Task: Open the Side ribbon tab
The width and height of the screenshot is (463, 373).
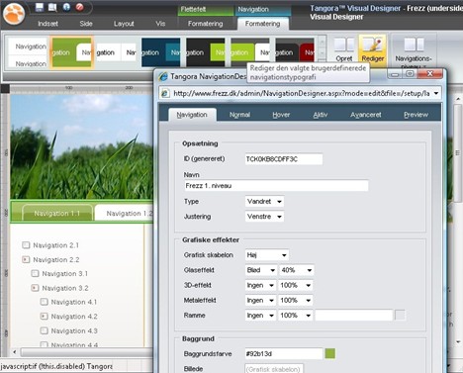Action: 86,24
